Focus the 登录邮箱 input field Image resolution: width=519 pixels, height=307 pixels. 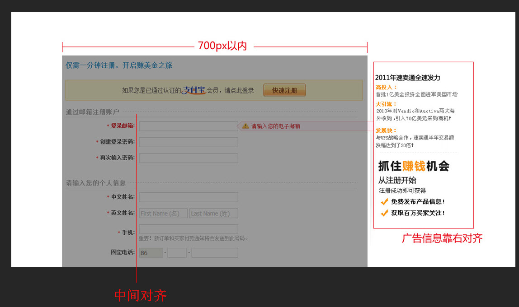pyautogui.click(x=188, y=126)
